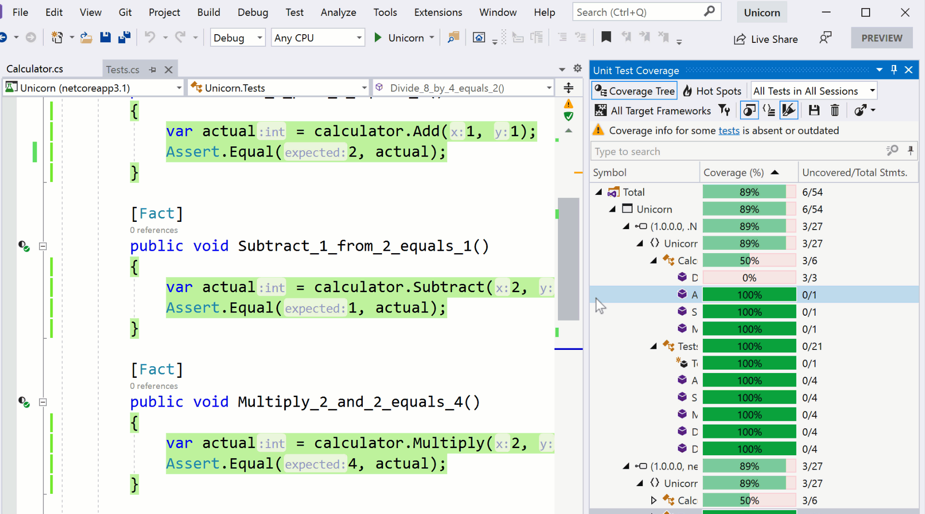
Task: Click the All Target Frameworks icon
Action: click(600, 110)
